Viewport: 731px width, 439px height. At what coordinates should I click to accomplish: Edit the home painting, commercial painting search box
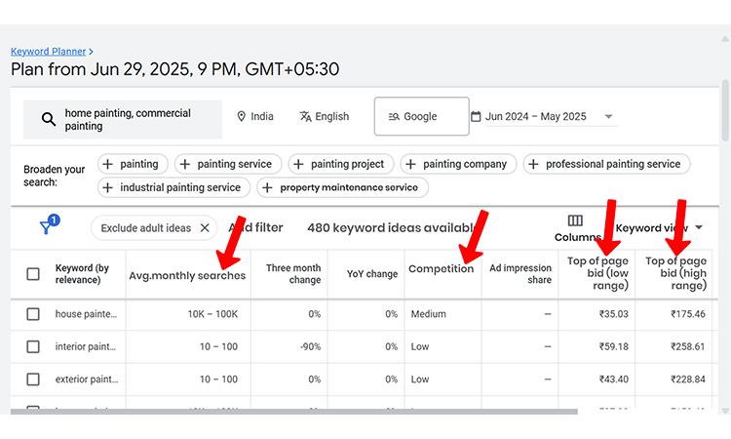coord(123,119)
